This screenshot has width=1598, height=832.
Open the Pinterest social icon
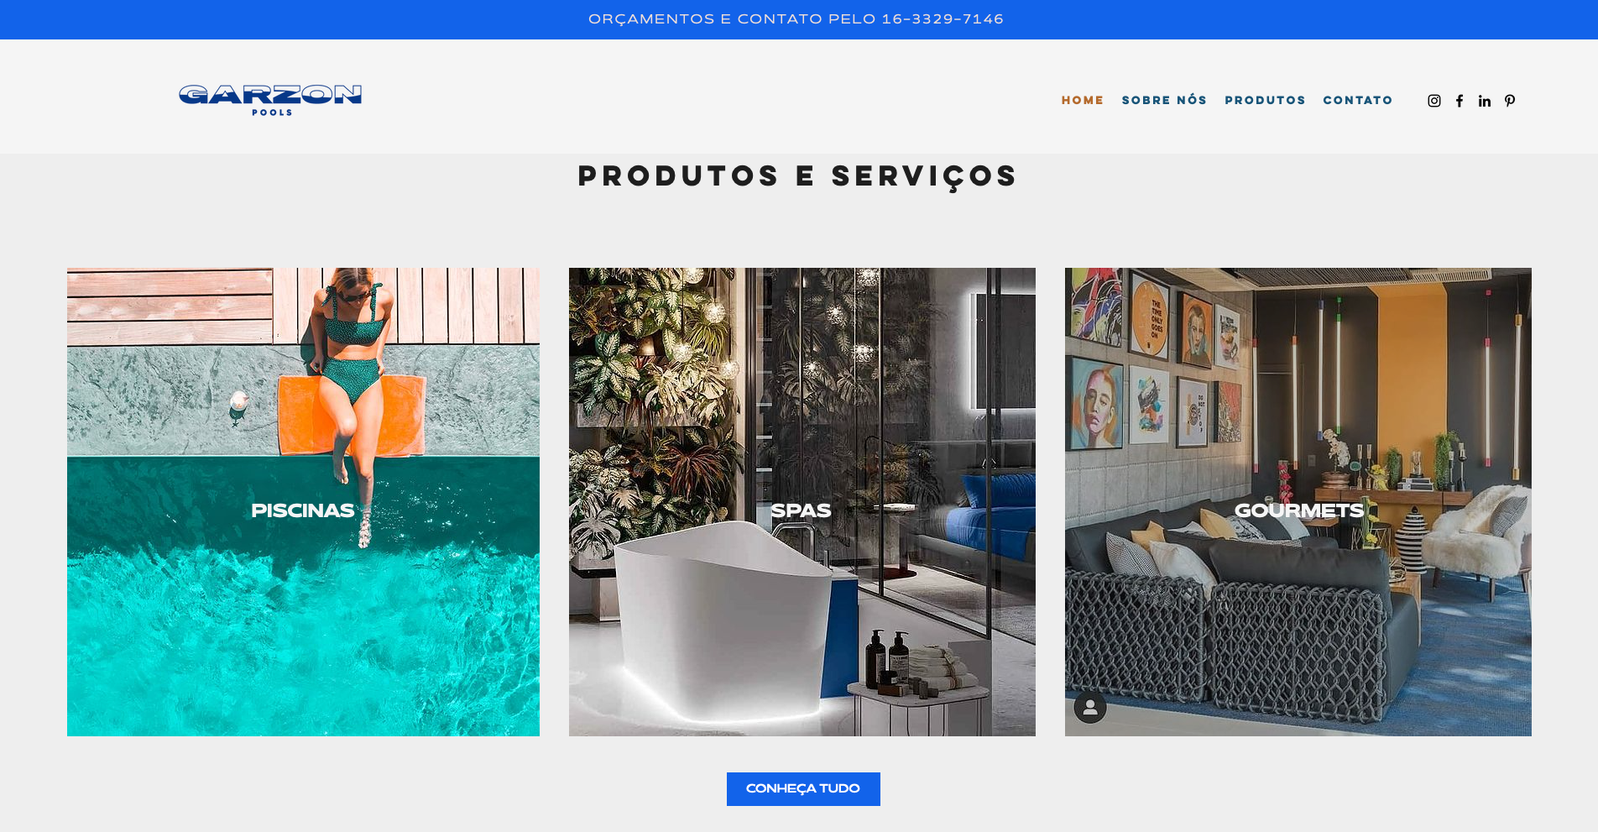[x=1510, y=101]
